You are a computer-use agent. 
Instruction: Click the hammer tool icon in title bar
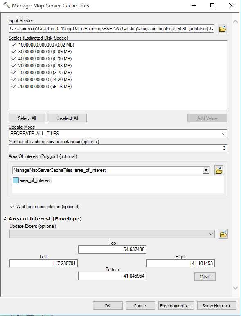click(7, 5)
